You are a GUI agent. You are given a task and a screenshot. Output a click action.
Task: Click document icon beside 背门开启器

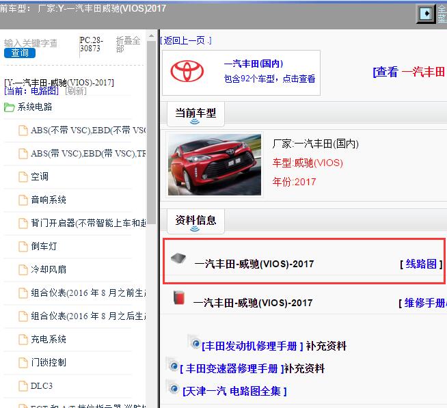point(23,223)
